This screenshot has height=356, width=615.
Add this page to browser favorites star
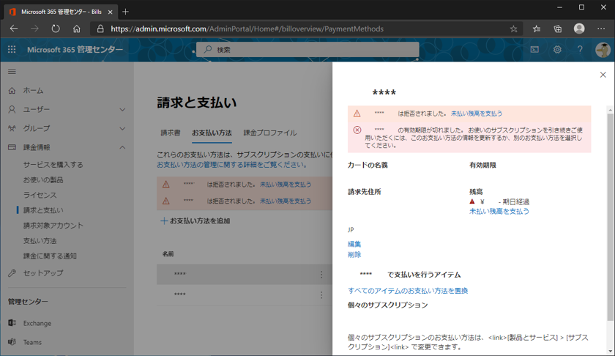coord(513,29)
